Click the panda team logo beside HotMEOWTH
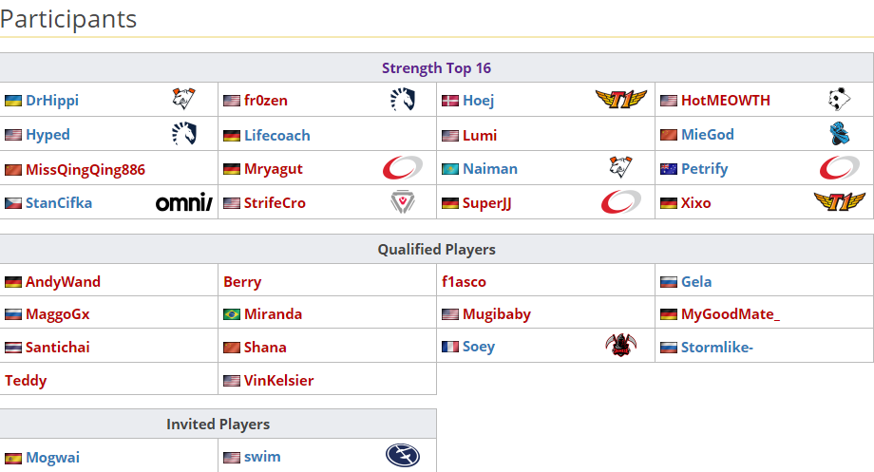874x472 pixels. 838,100
